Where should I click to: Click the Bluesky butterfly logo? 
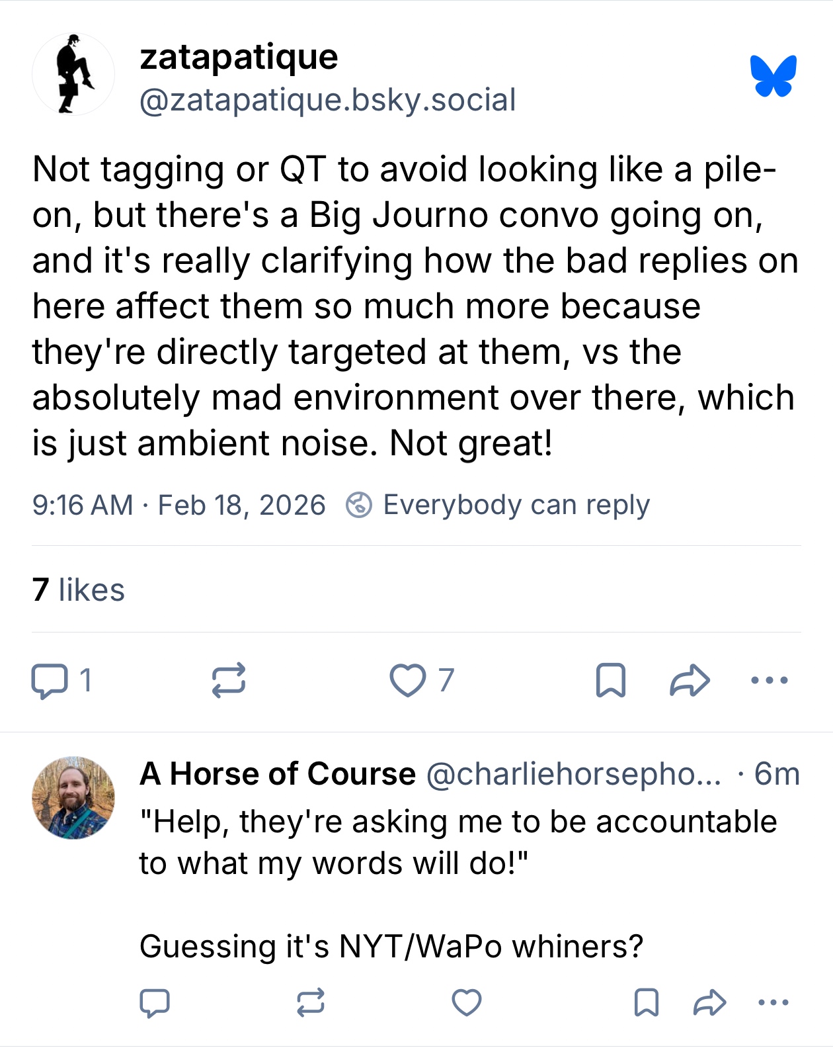[x=773, y=75]
